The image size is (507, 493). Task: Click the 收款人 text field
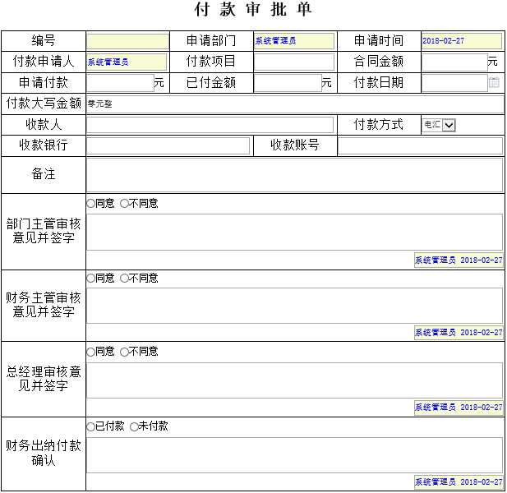[210, 125]
